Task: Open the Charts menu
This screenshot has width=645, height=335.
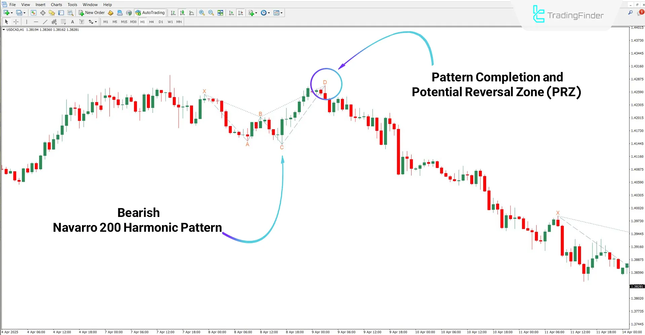Action: click(x=56, y=4)
